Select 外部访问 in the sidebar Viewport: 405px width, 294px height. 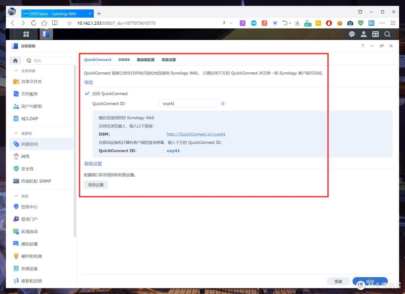41,144
